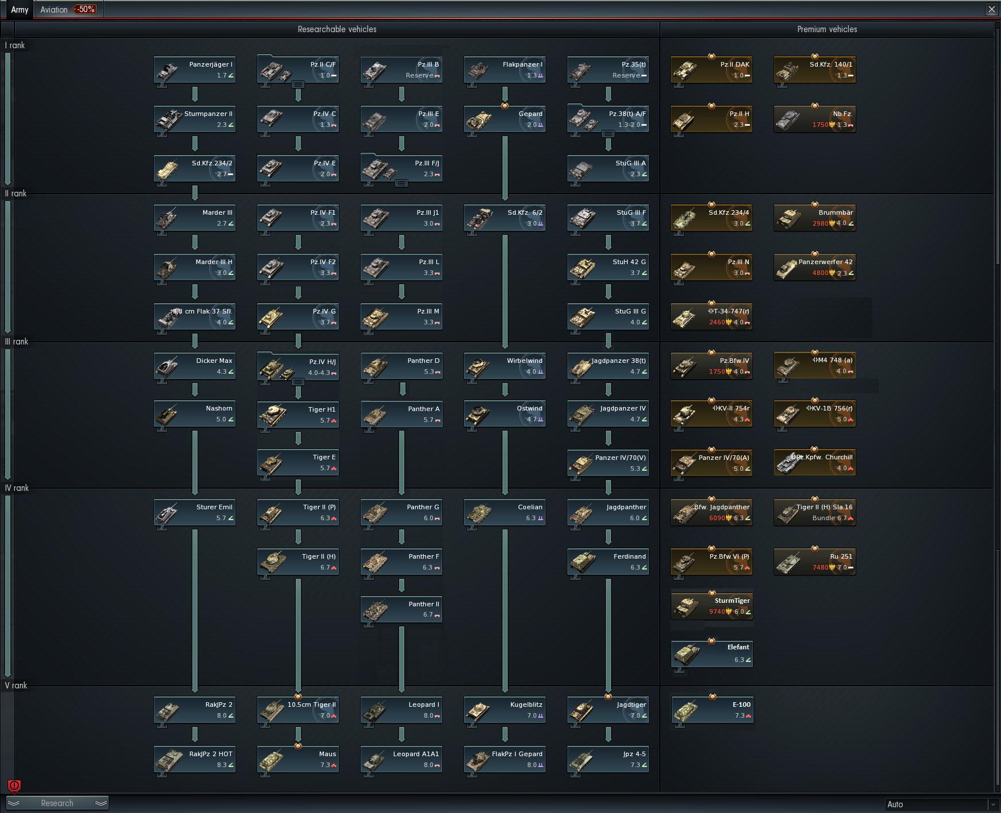The image size is (1001, 813).
Task: Close the research tree window
Action: click(x=992, y=9)
